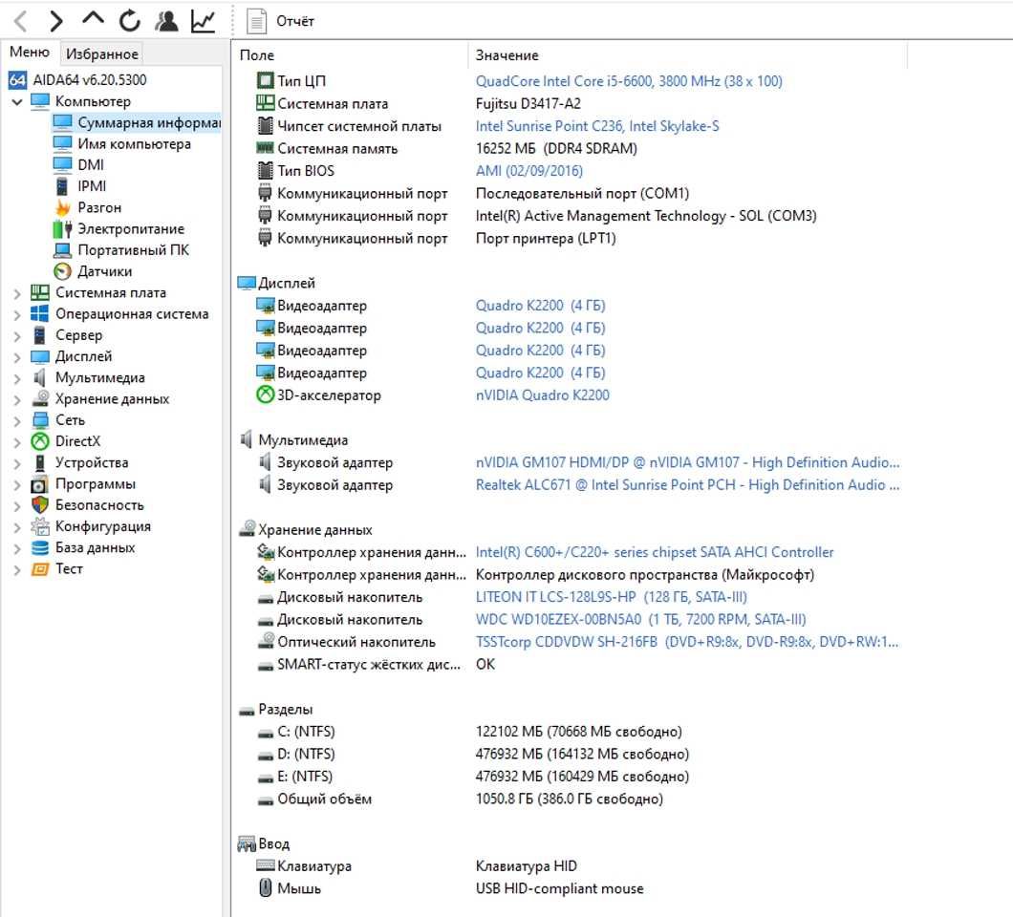Expand the DirectX tree node
This screenshot has width=1013, height=917.
(x=17, y=442)
